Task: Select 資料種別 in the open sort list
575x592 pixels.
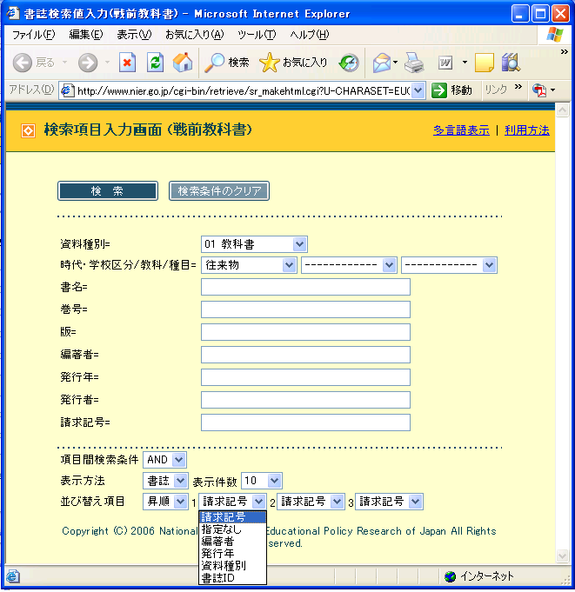Action: click(x=232, y=566)
